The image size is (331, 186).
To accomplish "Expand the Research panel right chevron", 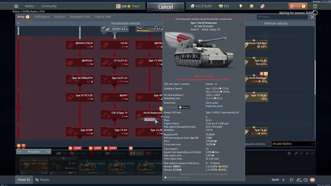I will (49, 152).
